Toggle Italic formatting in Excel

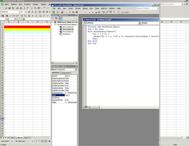click(32, 12)
